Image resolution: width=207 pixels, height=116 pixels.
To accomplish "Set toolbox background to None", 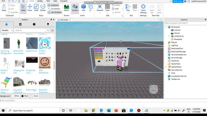I will coord(35,96).
